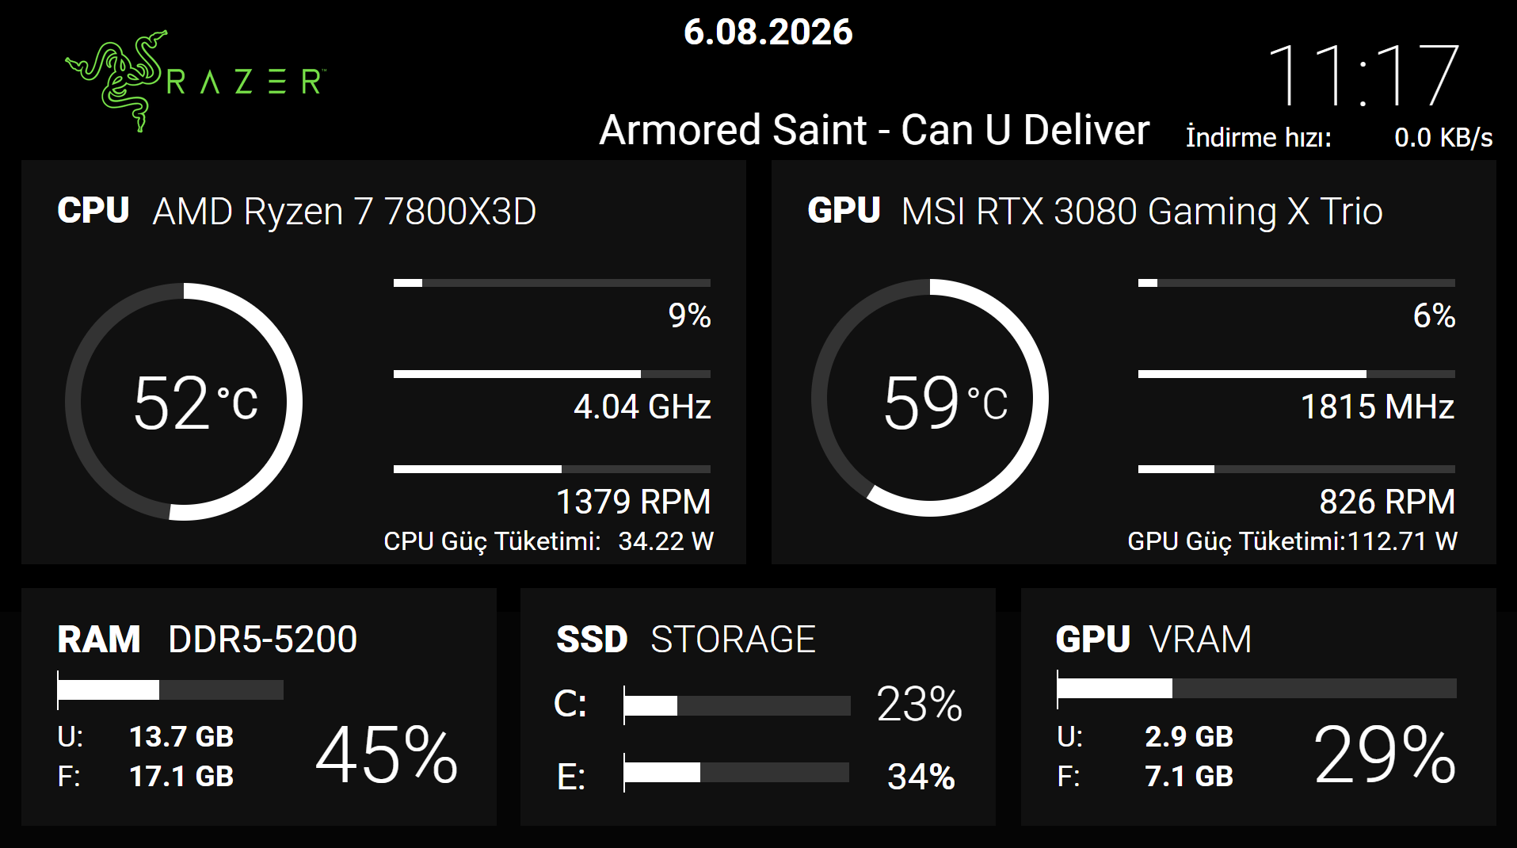
Task: Click the RAM usage progress bar
Action: coord(170,690)
